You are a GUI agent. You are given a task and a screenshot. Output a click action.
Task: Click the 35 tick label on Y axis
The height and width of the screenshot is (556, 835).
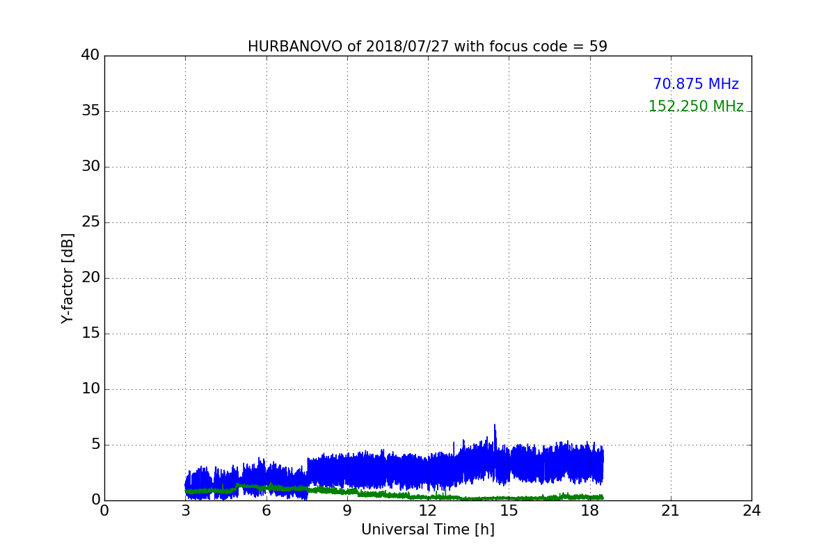pyautogui.click(x=90, y=111)
